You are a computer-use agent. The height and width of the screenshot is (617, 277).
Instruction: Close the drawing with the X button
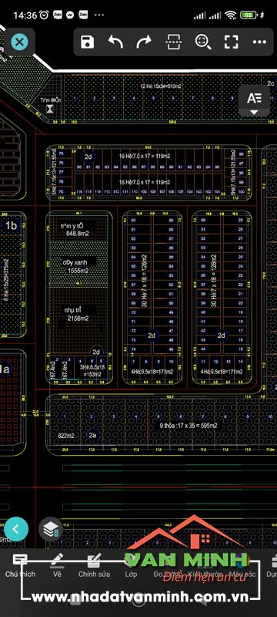pyautogui.click(x=19, y=42)
